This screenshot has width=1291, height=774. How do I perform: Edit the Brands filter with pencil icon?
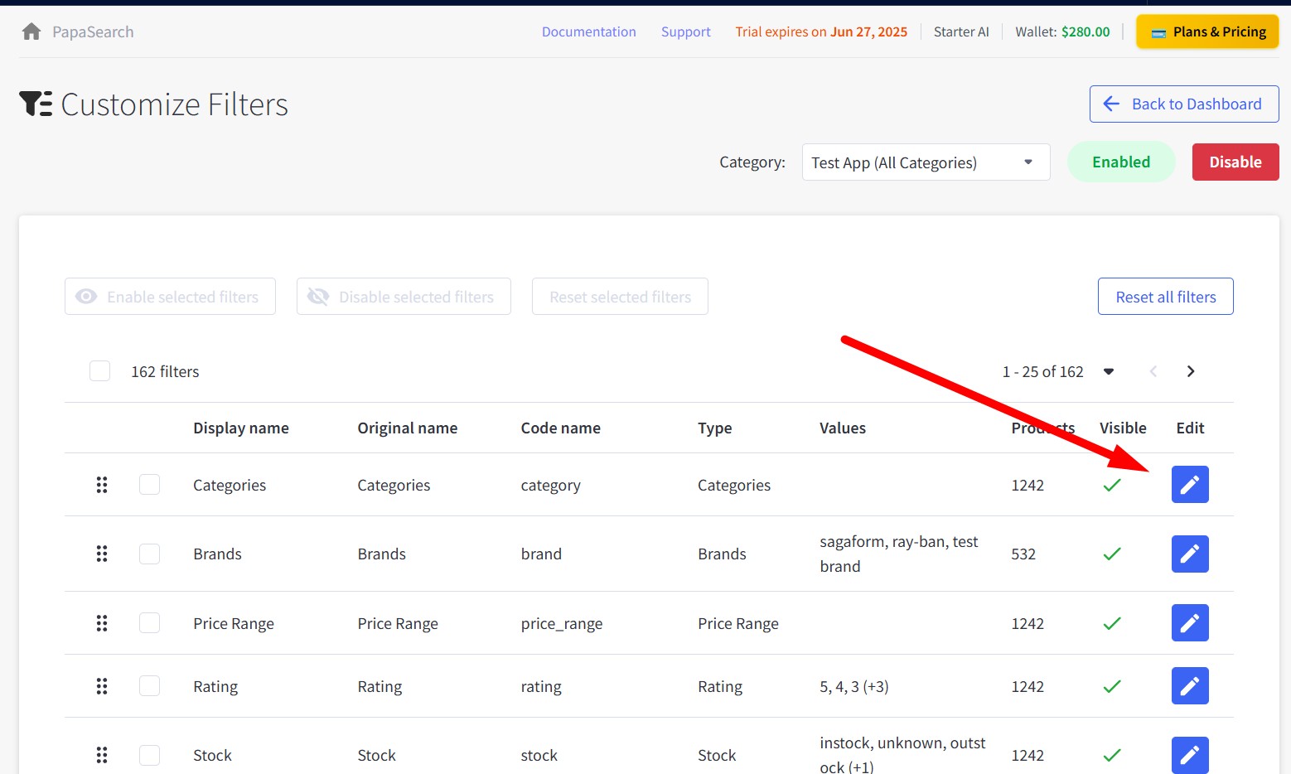point(1190,554)
